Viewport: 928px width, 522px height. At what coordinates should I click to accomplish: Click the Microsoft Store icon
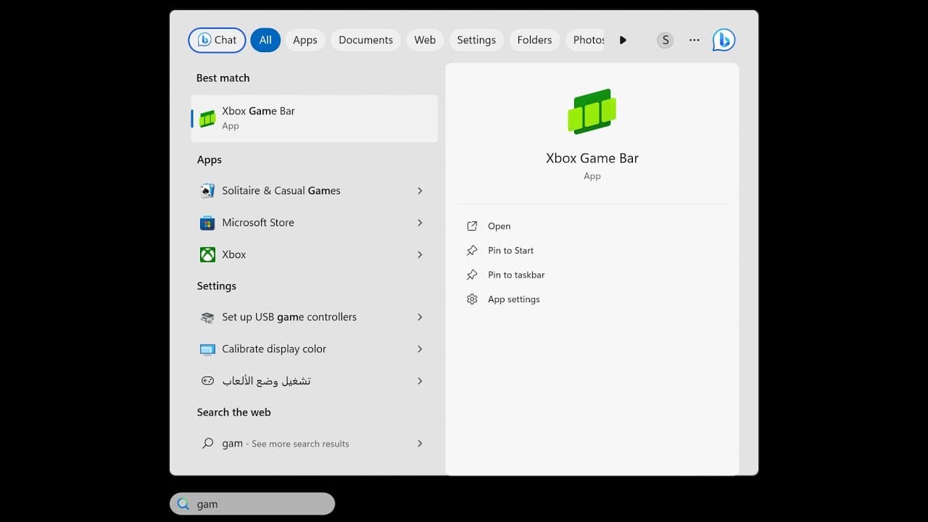tap(207, 223)
